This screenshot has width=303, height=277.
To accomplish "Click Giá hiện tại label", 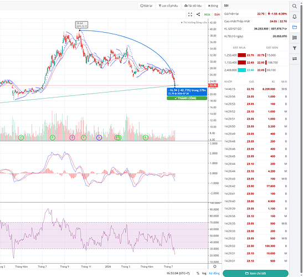I will (232, 14).
